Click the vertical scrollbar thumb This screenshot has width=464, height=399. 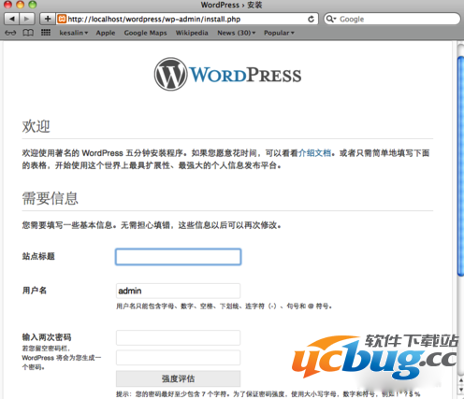pos(460,165)
